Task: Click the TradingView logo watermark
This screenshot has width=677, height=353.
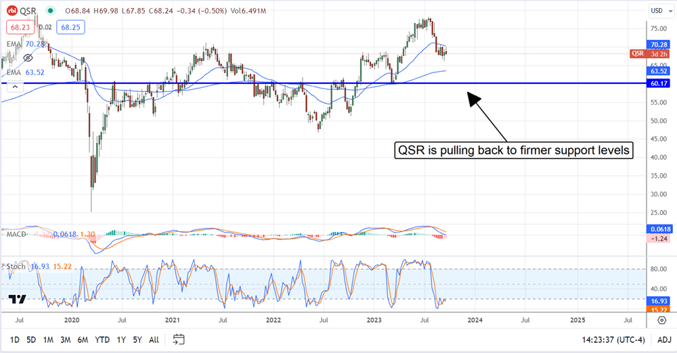Action: point(17,299)
